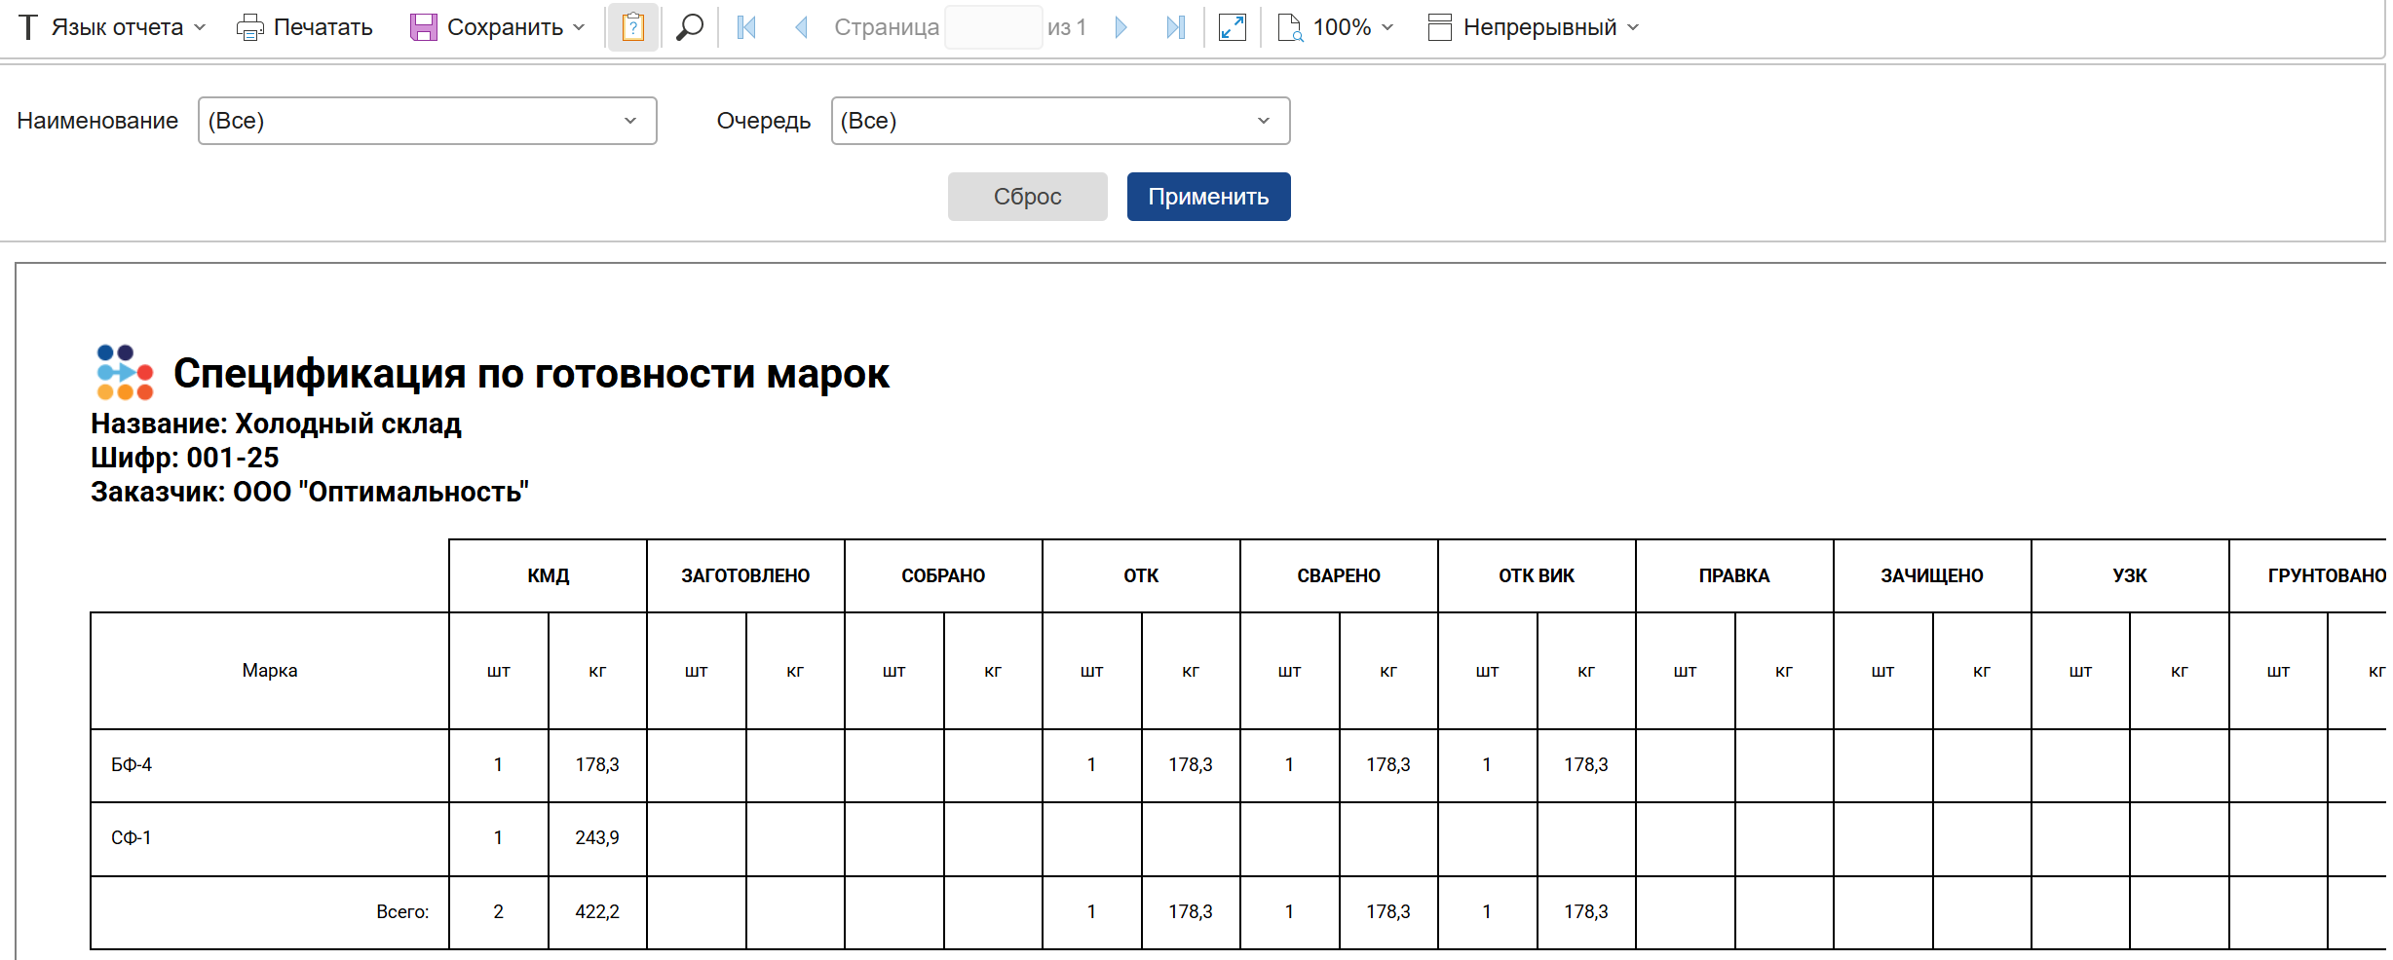Click the Шифр: 001-25 line
This screenshot has width=2393, height=960.
185,458
